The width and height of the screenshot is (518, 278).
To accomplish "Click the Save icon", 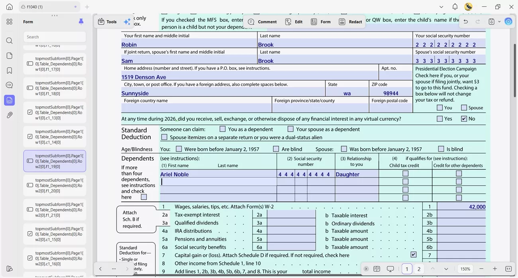I will click(491, 22).
